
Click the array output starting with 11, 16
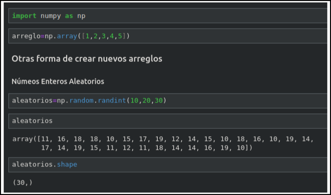(x=163, y=144)
